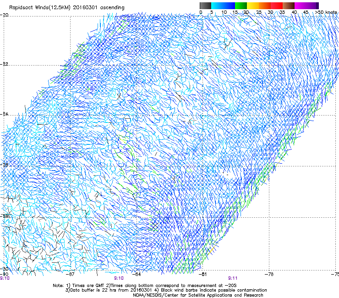Click the gray 0-5 knots color segment
Viewport: 339px width, 298px height.
205,6
